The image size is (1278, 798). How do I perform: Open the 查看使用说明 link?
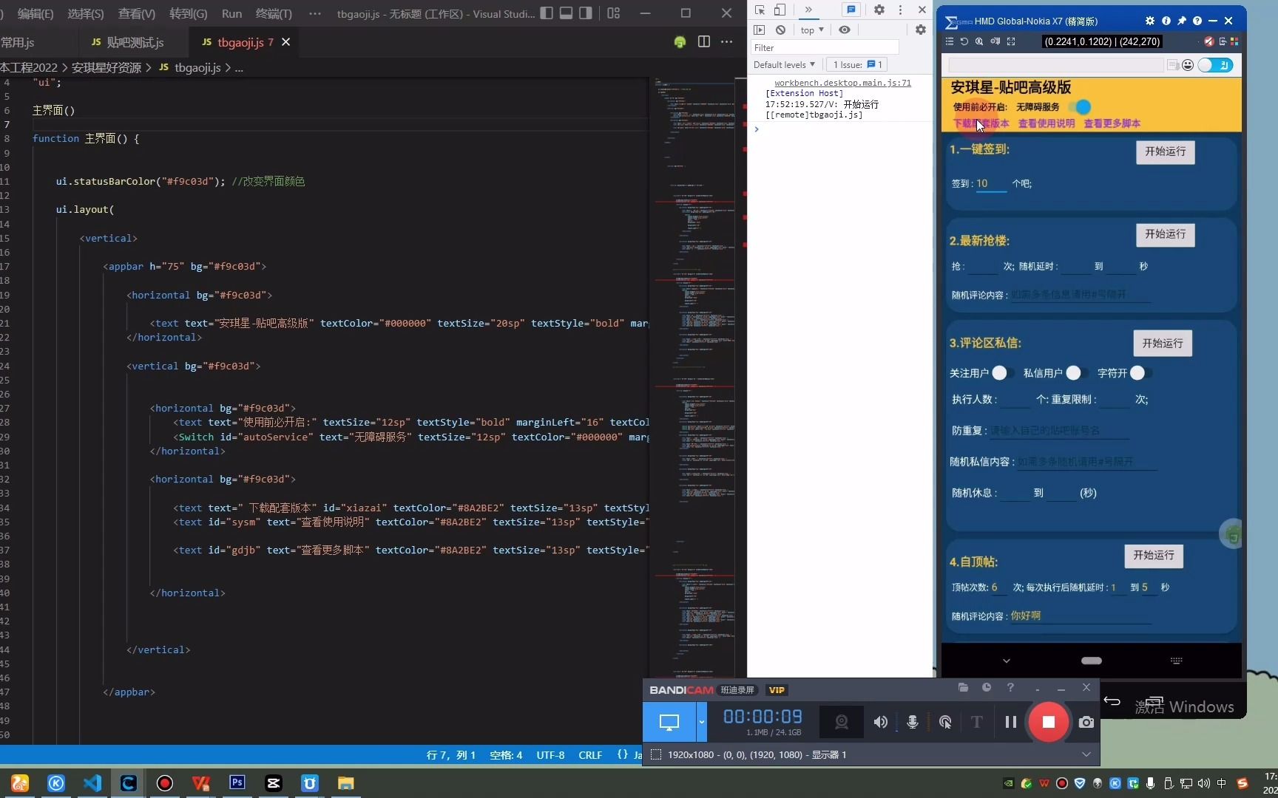pyautogui.click(x=1046, y=123)
